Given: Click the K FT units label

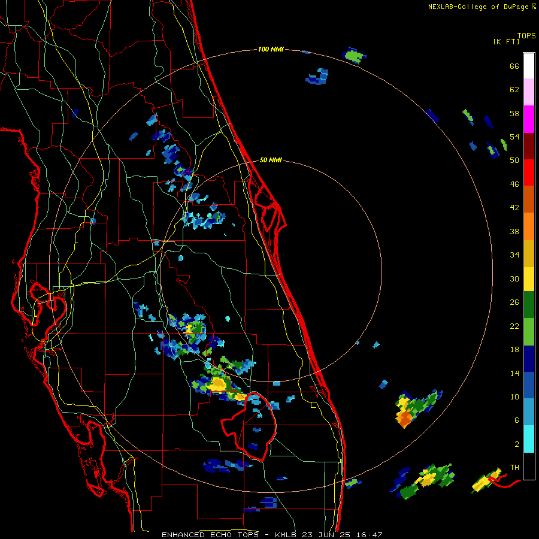Looking at the screenshot, I should click(506, 41).
